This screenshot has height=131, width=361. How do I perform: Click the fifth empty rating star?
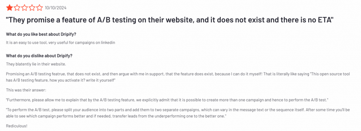pyautogui.click(x=39, y=8)
